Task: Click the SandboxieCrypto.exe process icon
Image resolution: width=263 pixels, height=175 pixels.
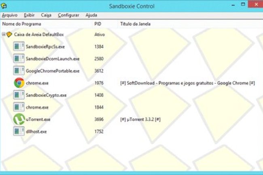Action: pos(19,95)
